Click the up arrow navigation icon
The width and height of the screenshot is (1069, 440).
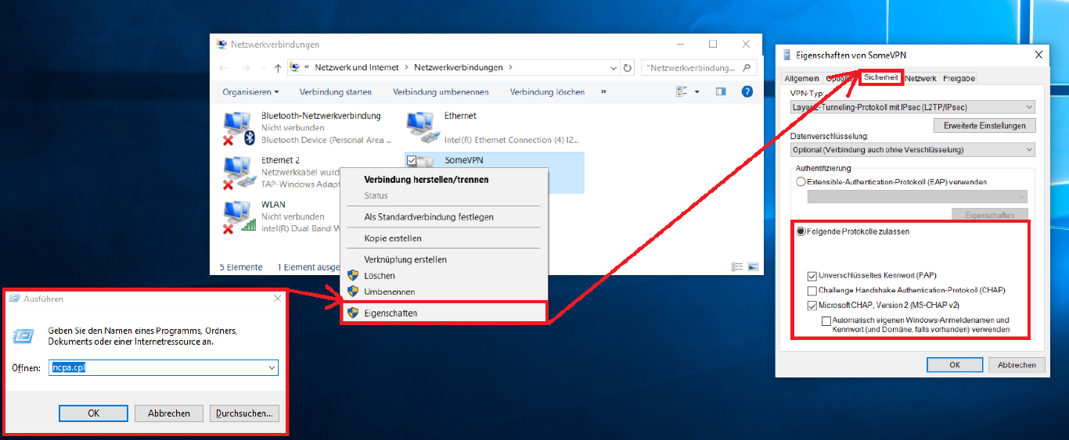pyautogui.click(x=278, y=68)
